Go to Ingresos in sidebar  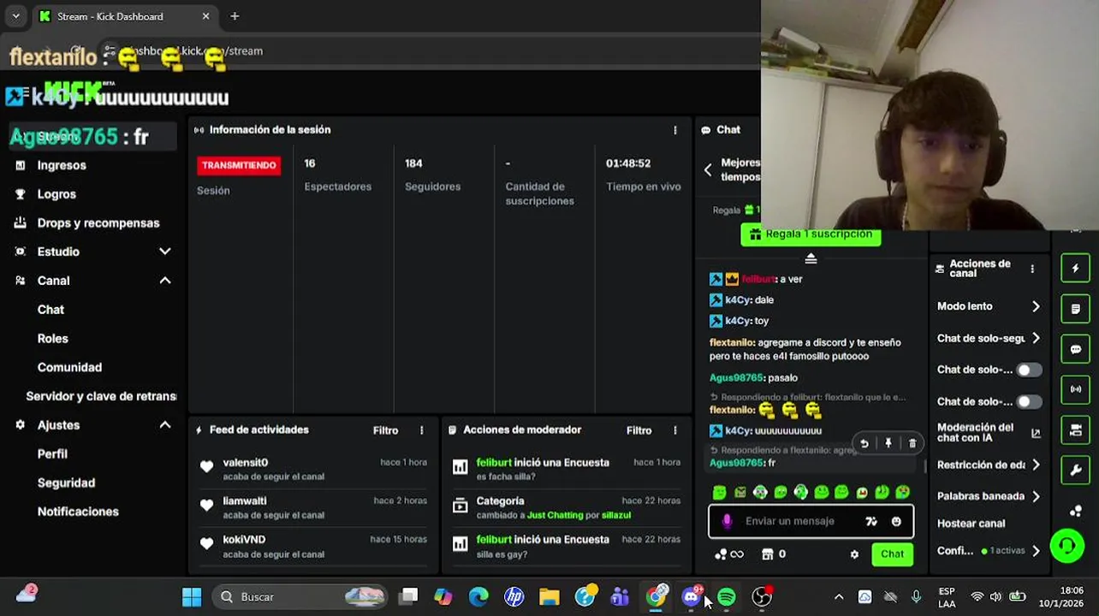click(62, 165)
